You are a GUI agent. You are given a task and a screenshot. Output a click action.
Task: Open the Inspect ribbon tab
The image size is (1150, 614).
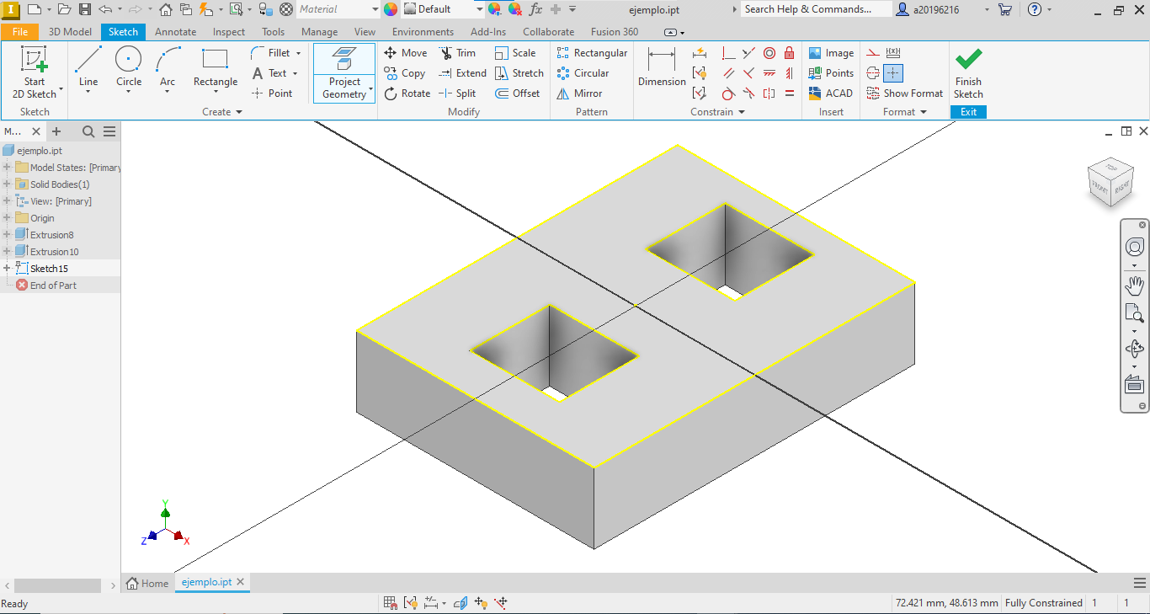(x=229, y=32)
